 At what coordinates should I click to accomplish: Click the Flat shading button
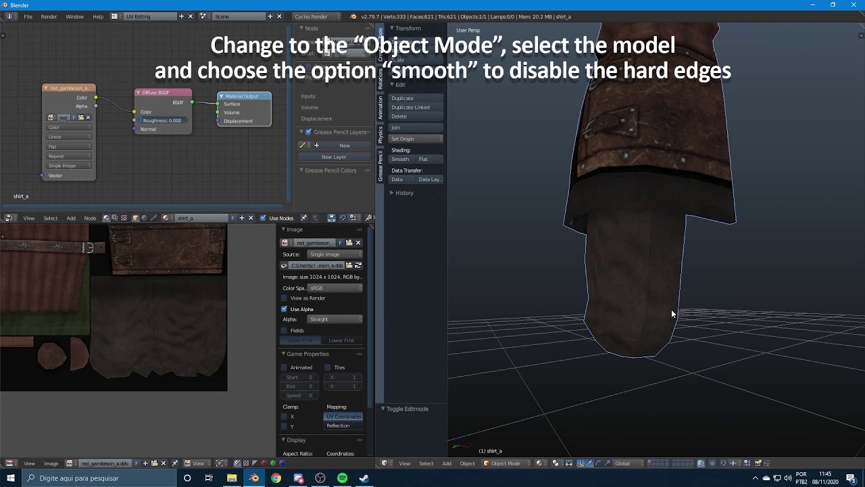pyautogui.click(x=429, y=159)
